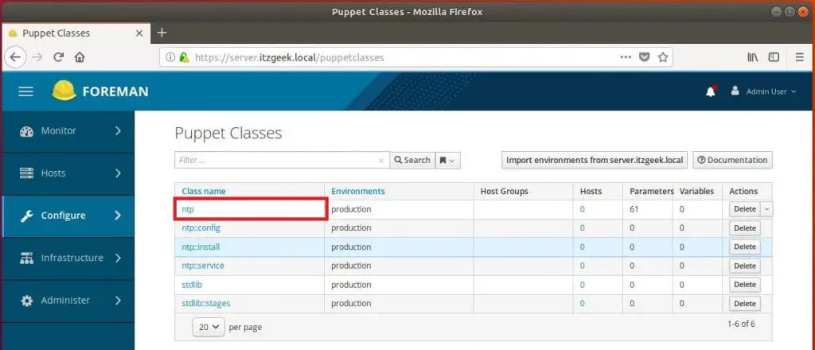The height and width of the screenshot is (350, 815).
Task: Go to the browser home page icon
Action: [80, 57]
